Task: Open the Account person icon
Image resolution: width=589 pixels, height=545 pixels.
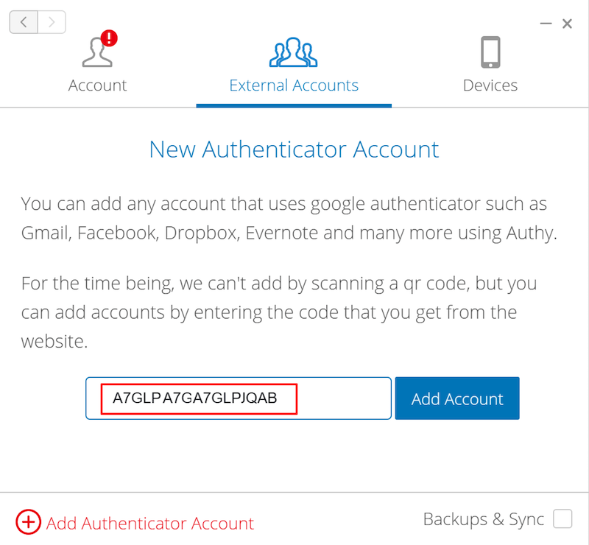Action: (x=97, y=52)
